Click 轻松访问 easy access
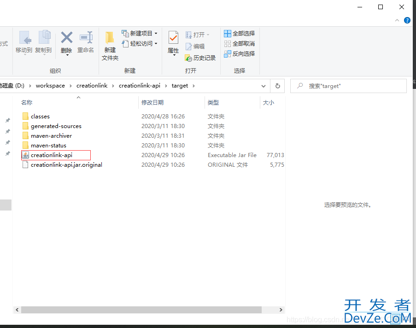The image size is (416, 328). 139,43
